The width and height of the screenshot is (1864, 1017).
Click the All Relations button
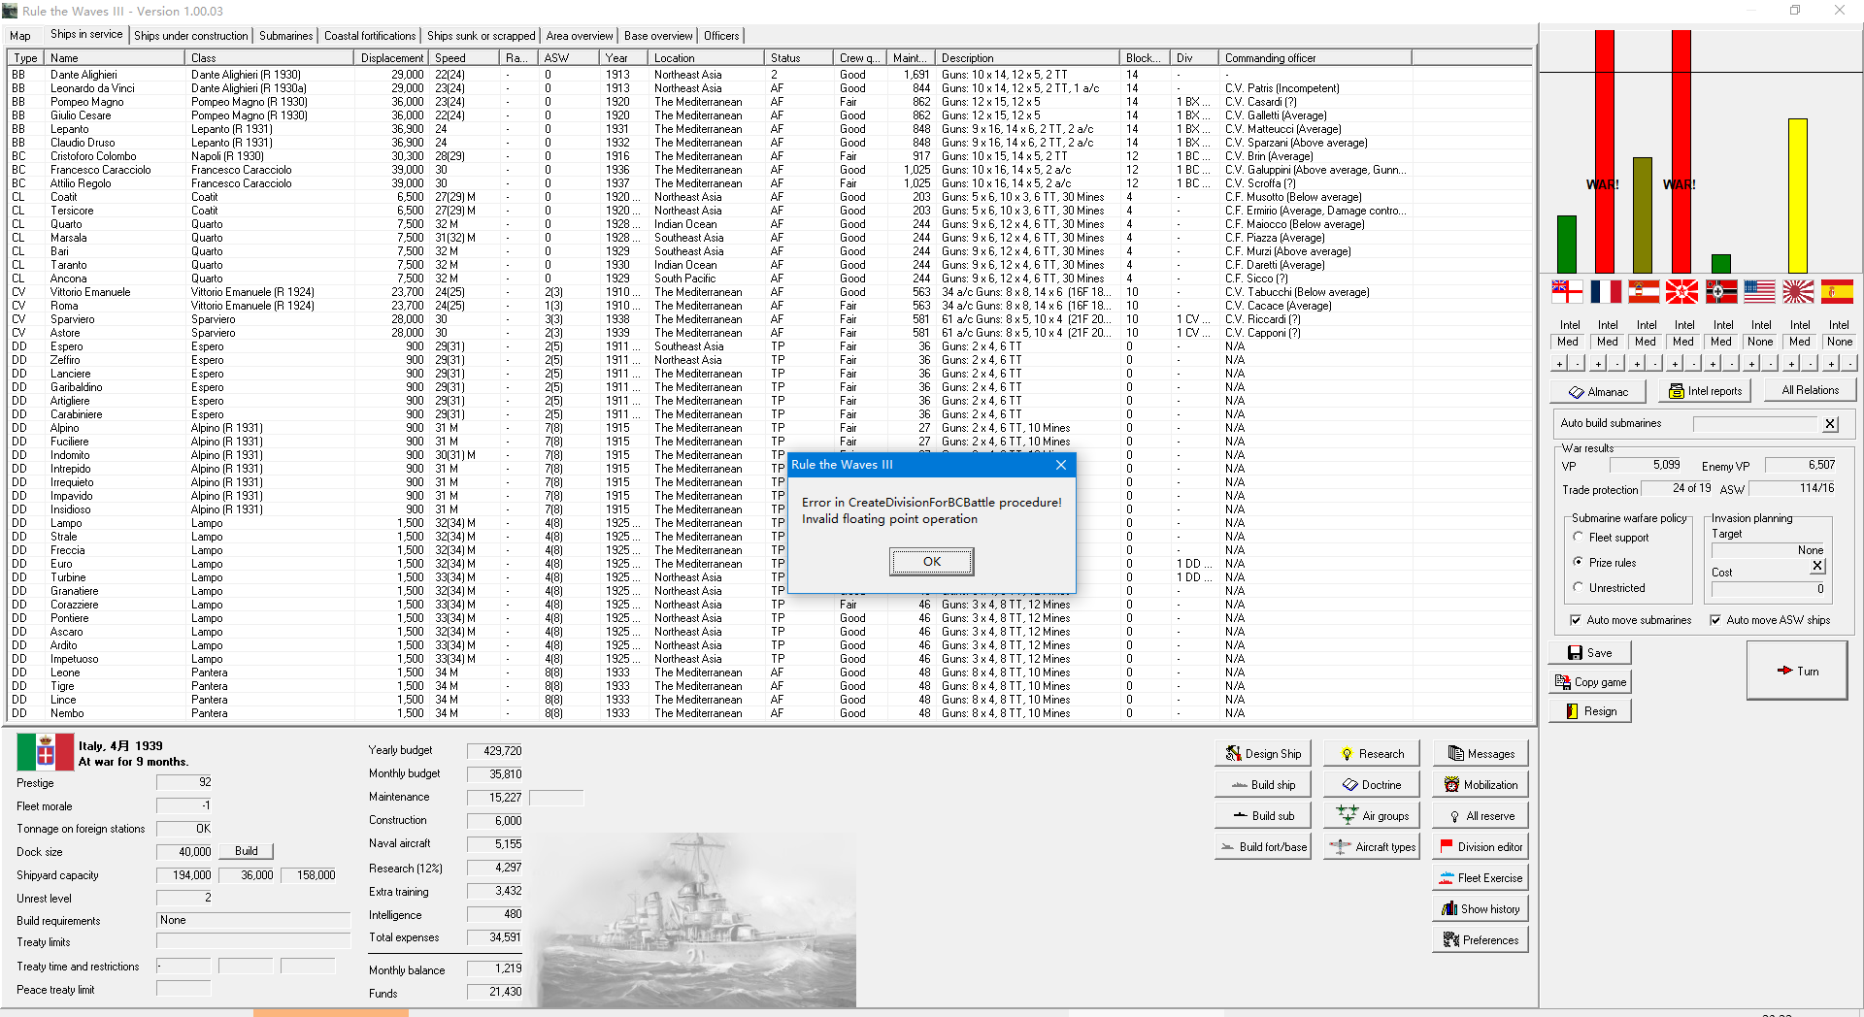[x=1810, y=390]
